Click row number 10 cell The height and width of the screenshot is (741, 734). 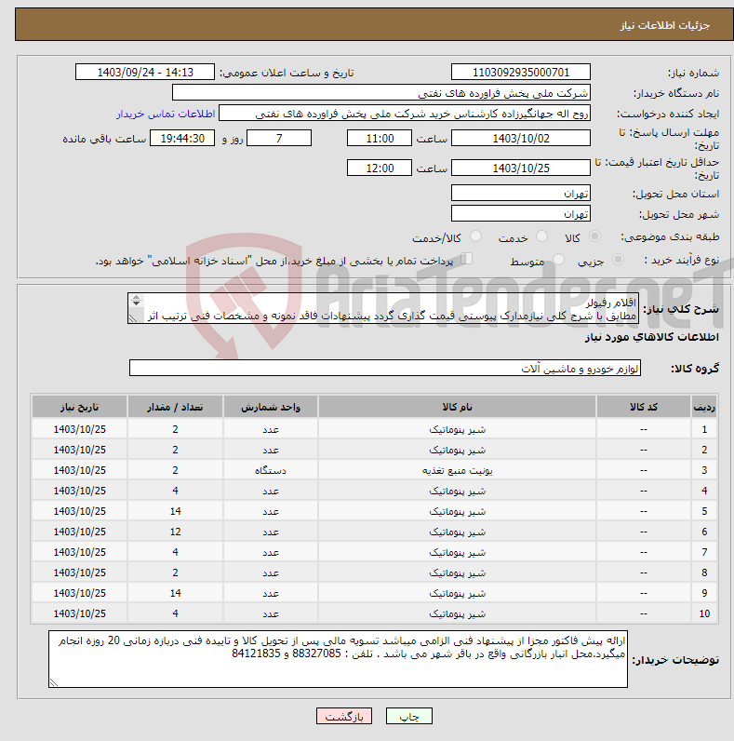pos(704,613)
